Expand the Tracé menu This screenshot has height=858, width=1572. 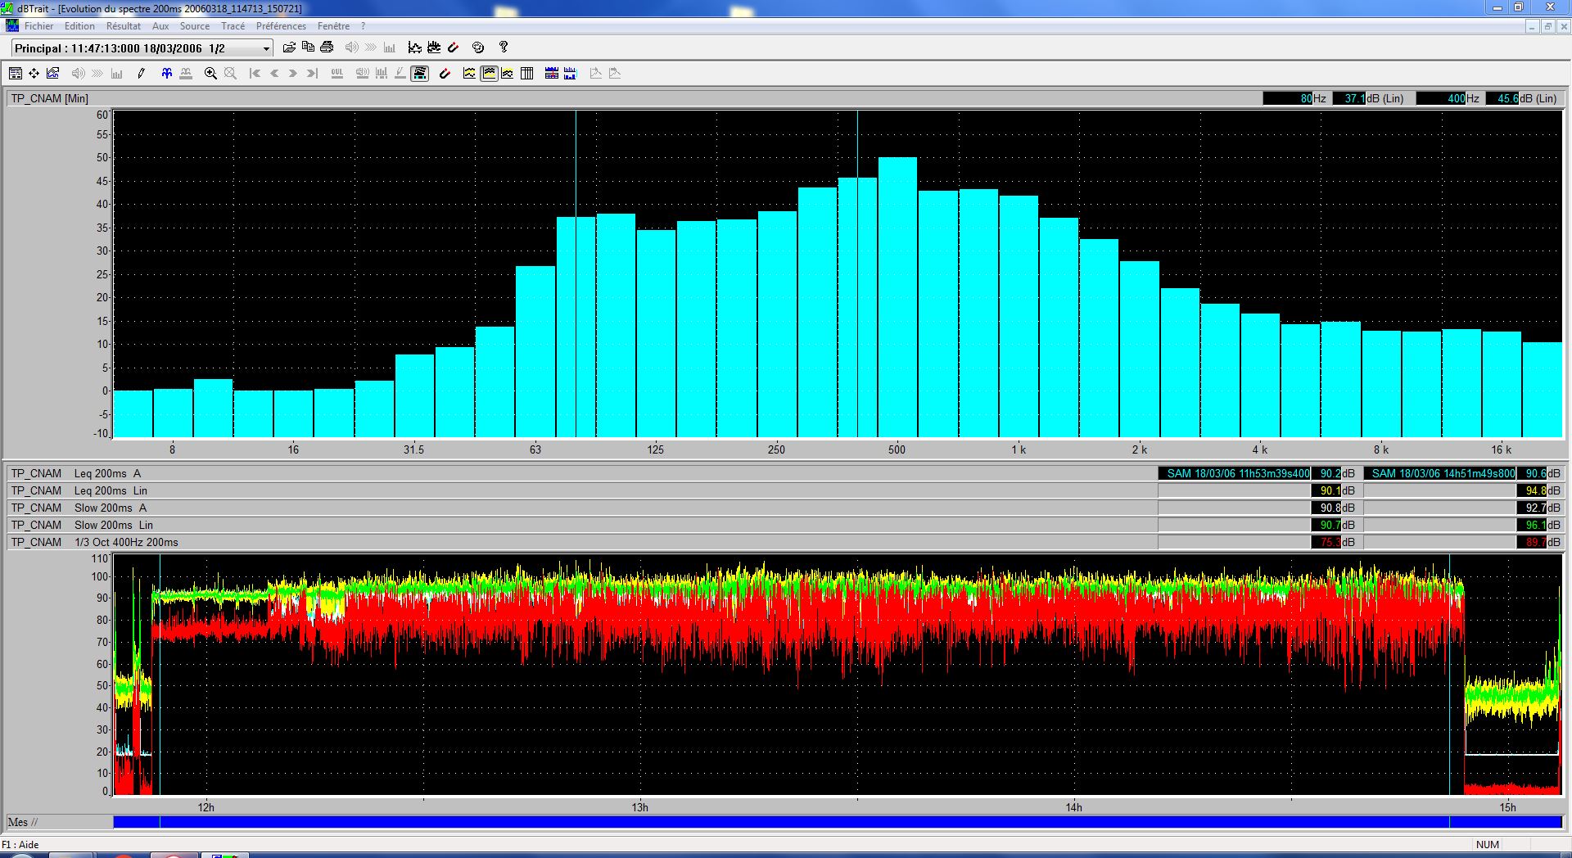(x=233, y=25)
